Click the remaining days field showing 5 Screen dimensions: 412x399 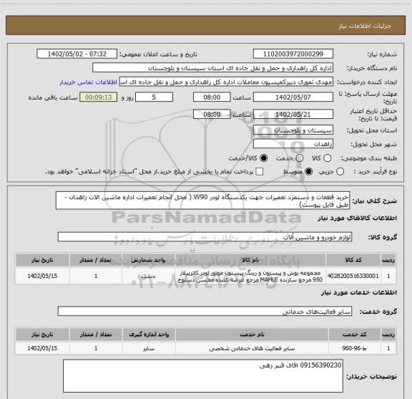pos(154,97)
